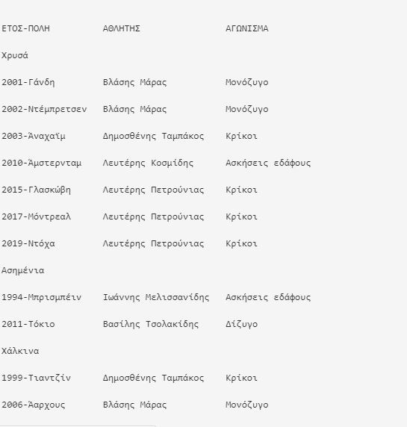Click the ΑΓΩΝΙΣΜΑ column header text
The height and width of the screenshot is (427, 407).
[x=247, y=28]
